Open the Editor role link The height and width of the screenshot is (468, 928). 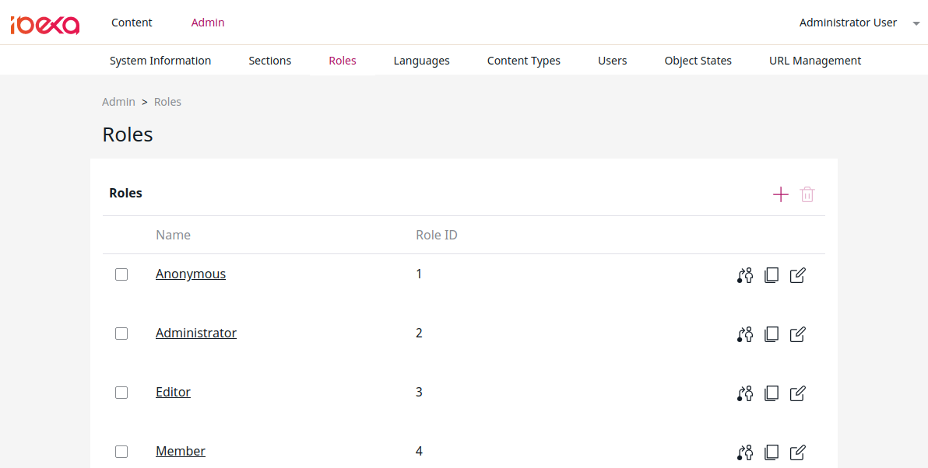pyautogui.click(x=173, y=392)
